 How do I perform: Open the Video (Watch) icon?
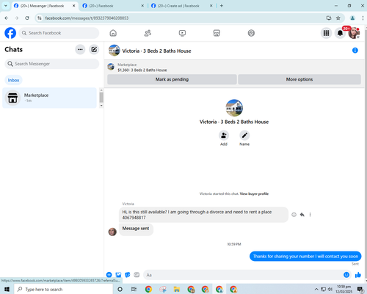[182, 33]
